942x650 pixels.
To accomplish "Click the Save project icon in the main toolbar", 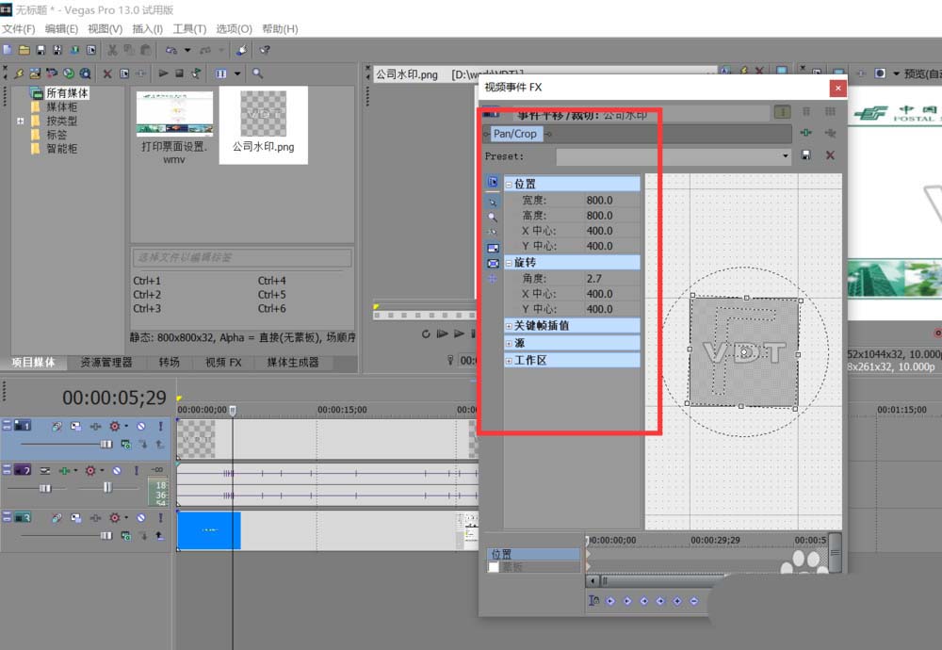I will 39,50.
